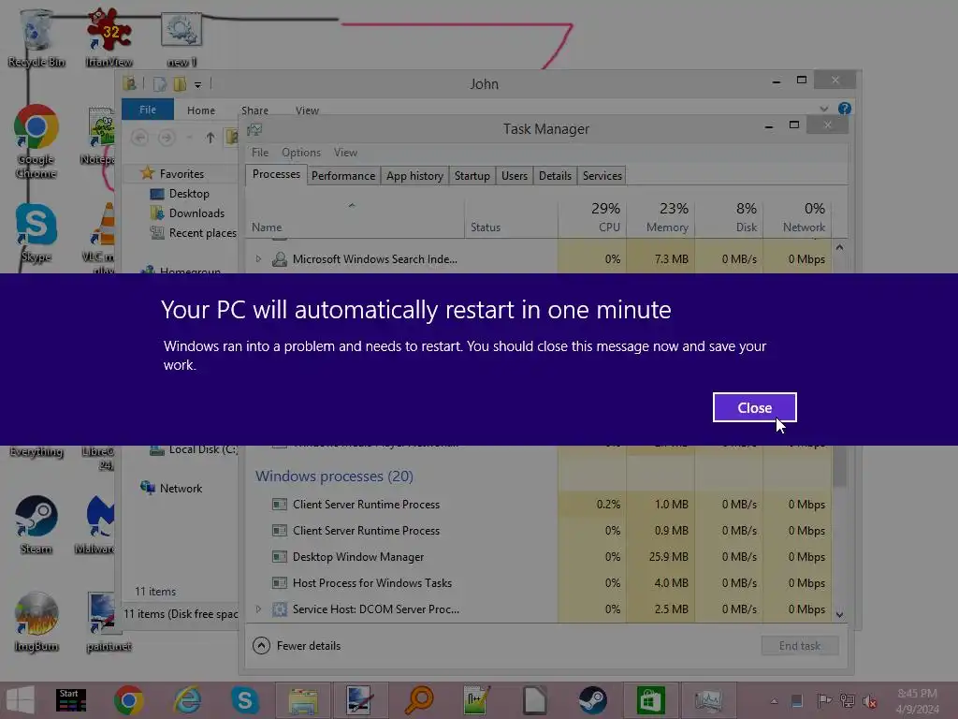Expand Microsoft Windows Search Indexer process
The image size is (958, 719).
[258, 259]
